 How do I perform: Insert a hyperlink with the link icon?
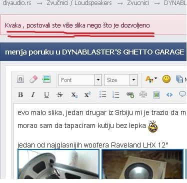(130, 94)
